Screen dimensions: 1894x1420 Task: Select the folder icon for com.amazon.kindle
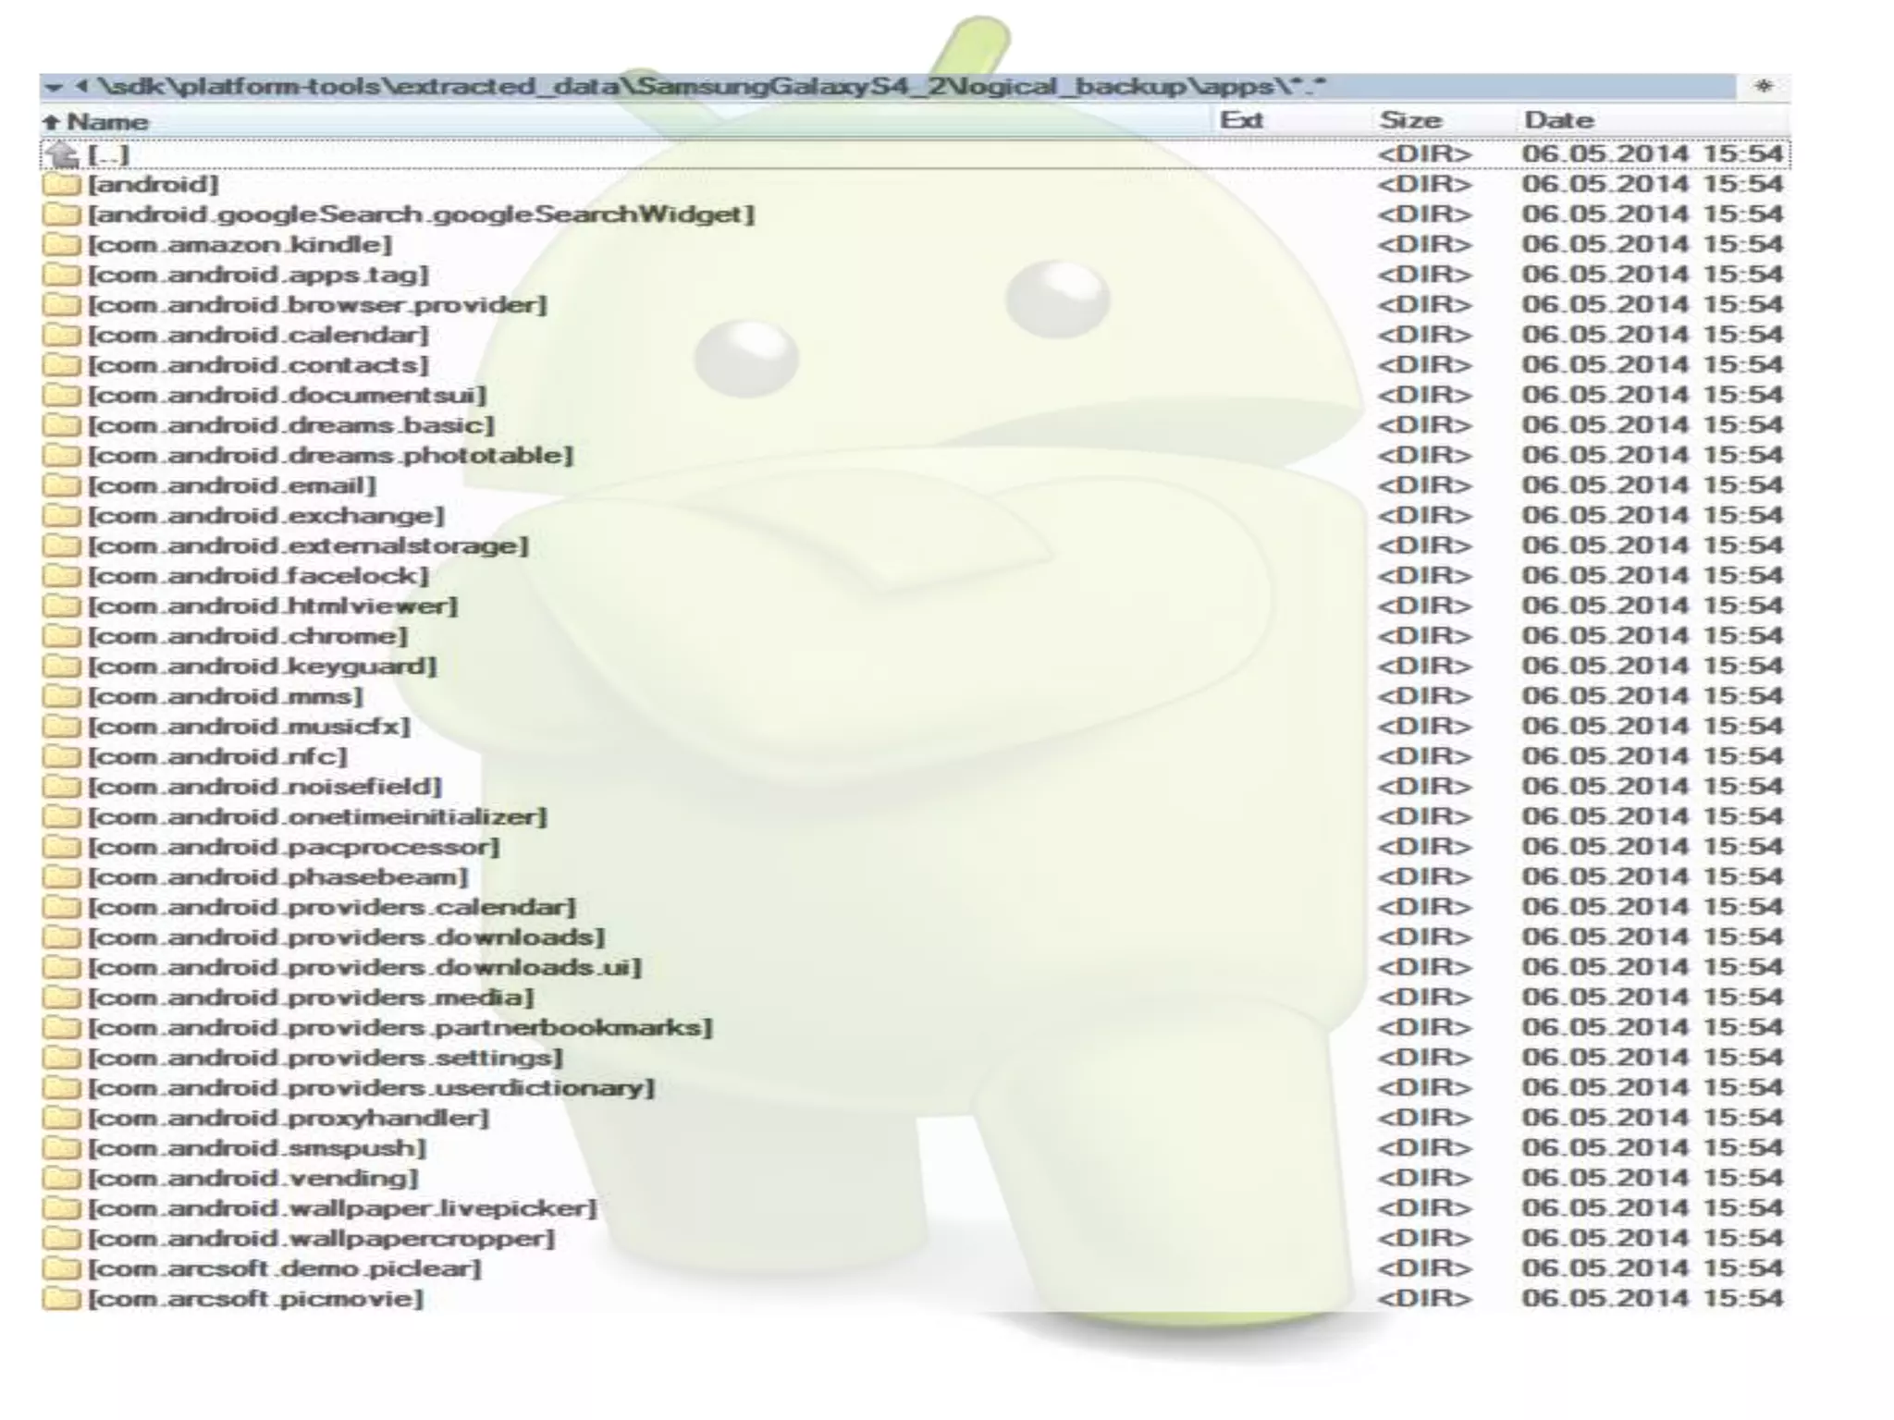click(62, 245)
